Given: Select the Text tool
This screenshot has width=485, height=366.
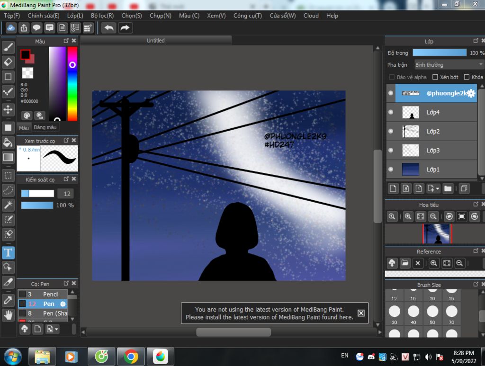Looking at the screenshot, I should pos(8,252).
